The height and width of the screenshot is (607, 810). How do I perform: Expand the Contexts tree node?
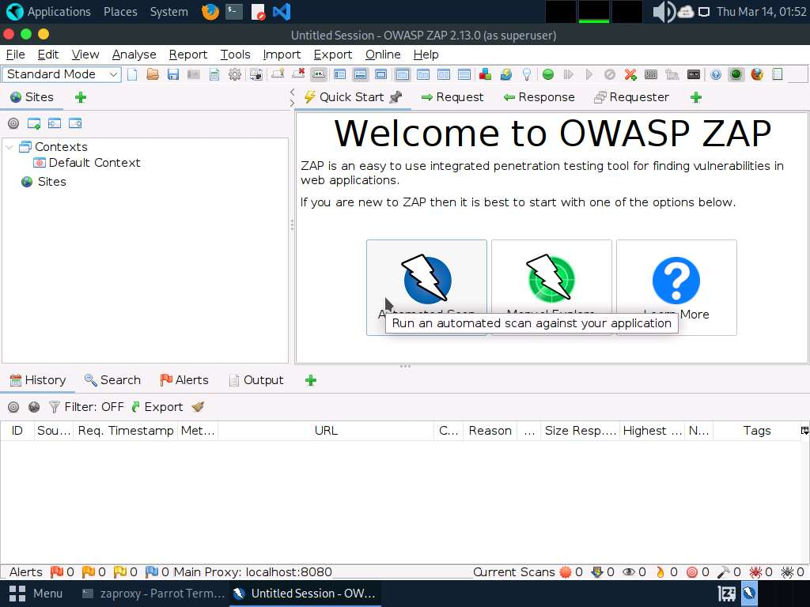tap(10, 147)
